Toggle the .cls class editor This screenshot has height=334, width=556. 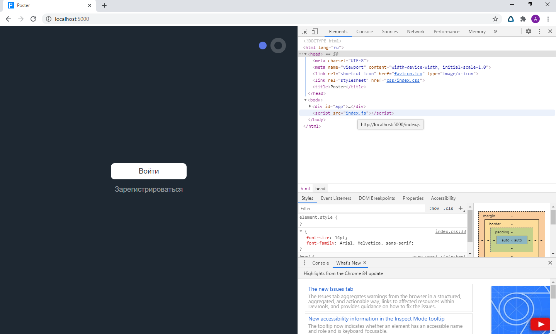448,209
